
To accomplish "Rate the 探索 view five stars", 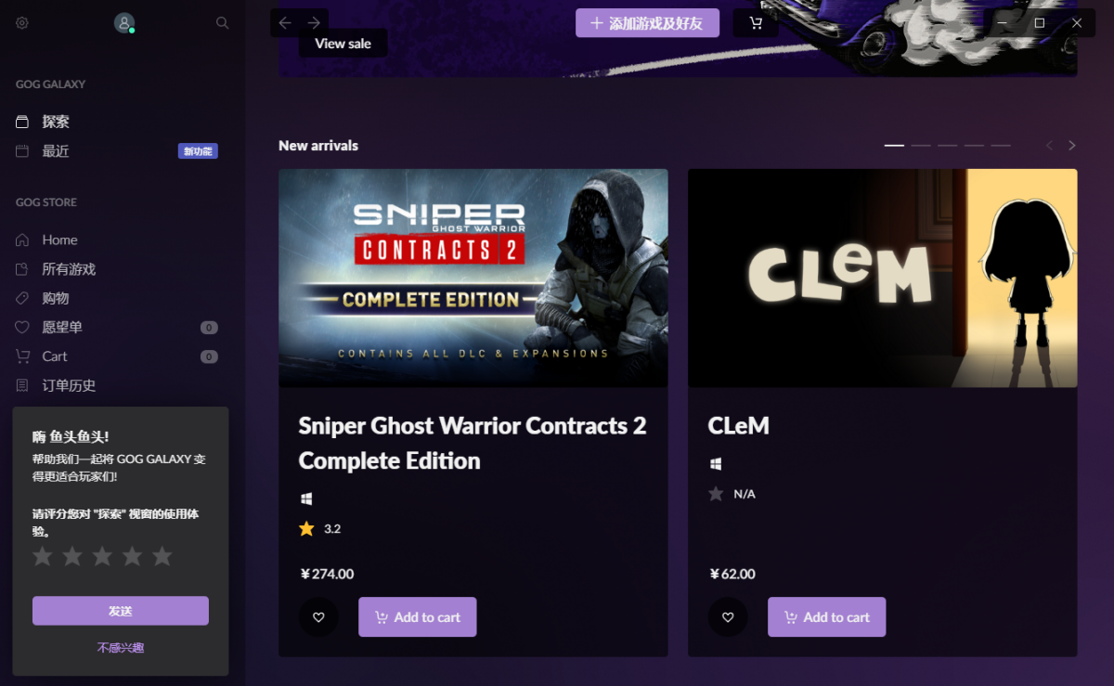I will 162,555.
